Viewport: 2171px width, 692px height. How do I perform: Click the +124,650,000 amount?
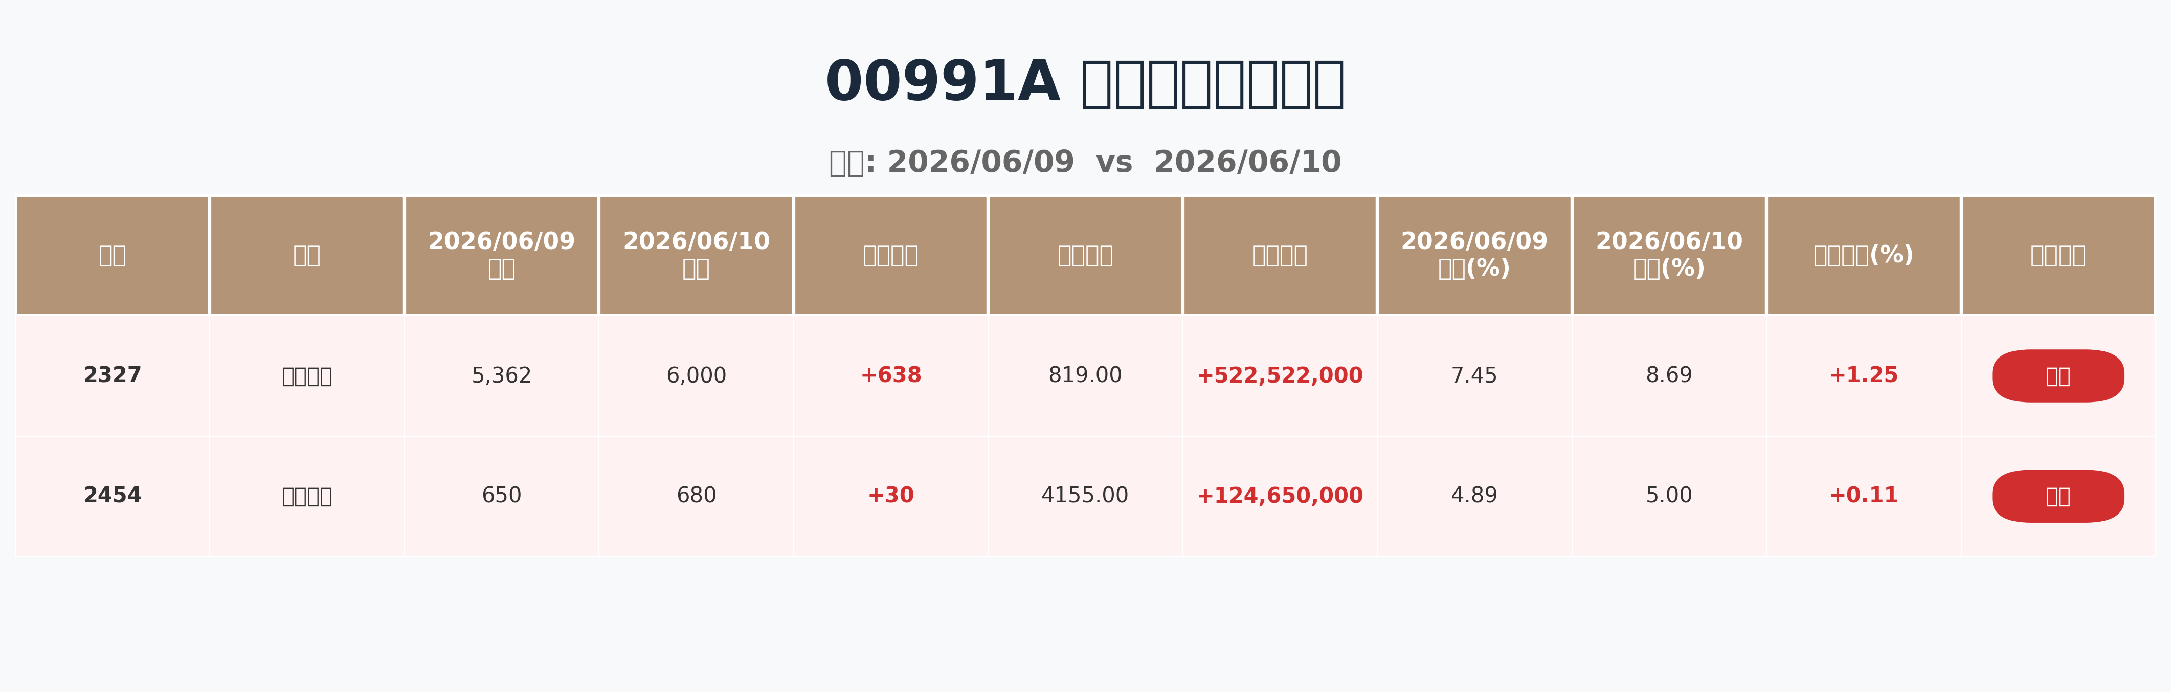(1280, 496)
